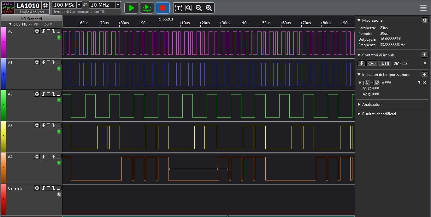Click the horizontal scrollbar below waveforms
The height and width of the screenshot is (217, 431).
point(209,216)
